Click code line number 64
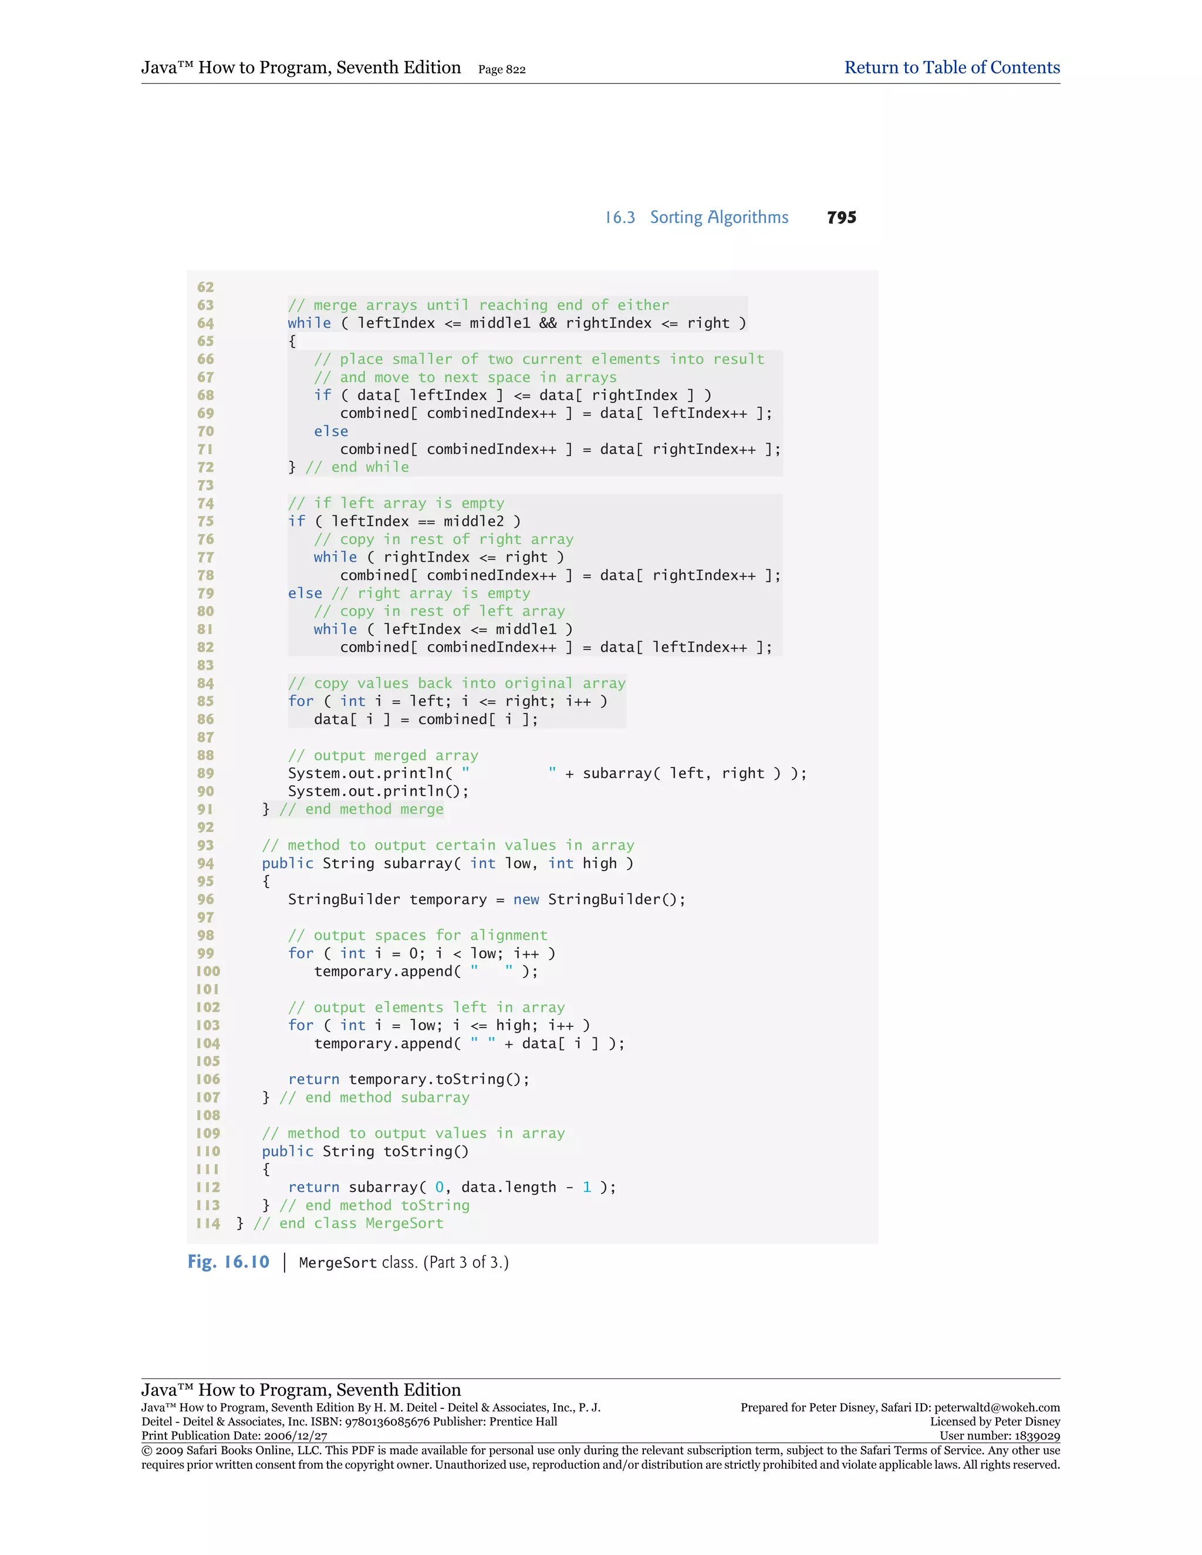This screenshot has width=1202, height=1555. pos(206,323)
